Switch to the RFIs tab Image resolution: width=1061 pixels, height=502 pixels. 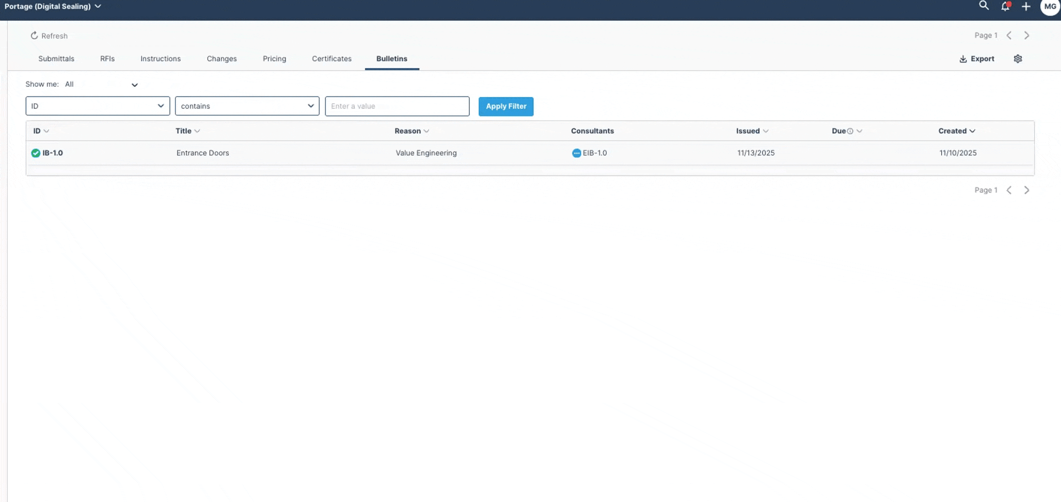click(x=107, y=59)
